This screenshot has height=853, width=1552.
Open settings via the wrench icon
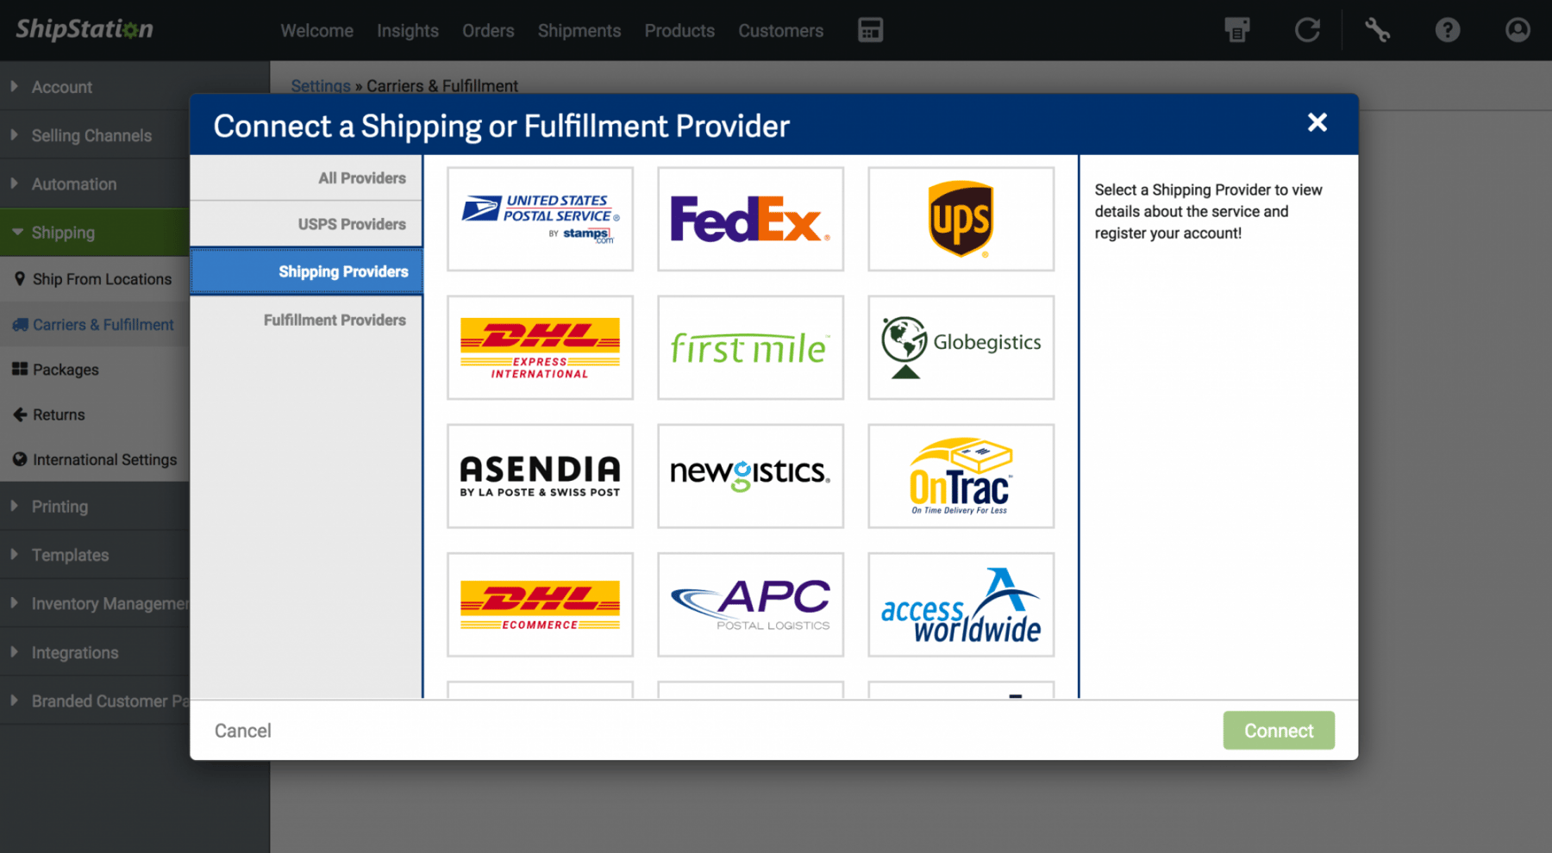pos(1377,30)
